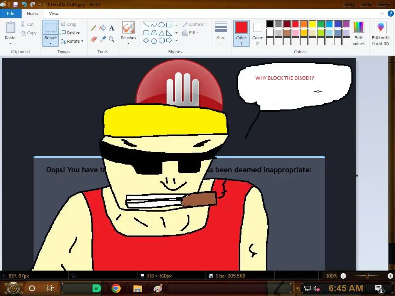
Task: Choose the Line shape
Action: point(146,25)
